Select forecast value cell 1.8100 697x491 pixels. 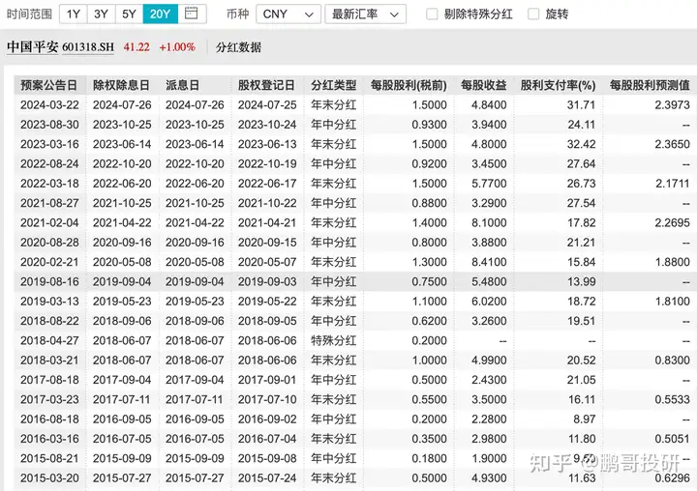(672, 302)
